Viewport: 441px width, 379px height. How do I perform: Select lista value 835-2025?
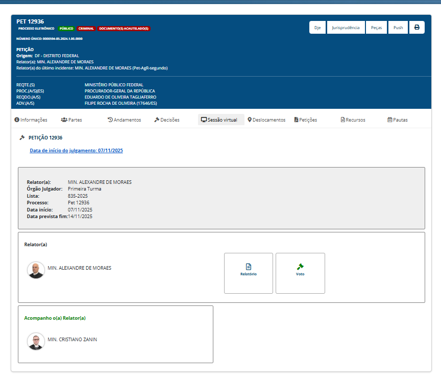tap(78, 196)
